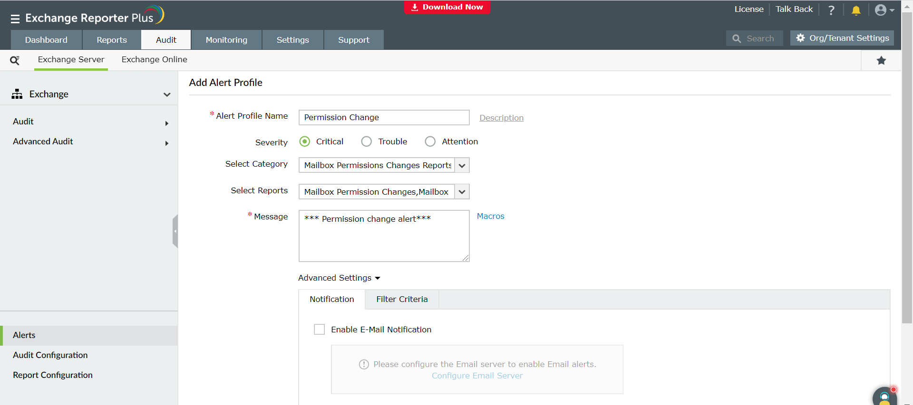
Task: Open the Support tab
Action: point(354,40)
